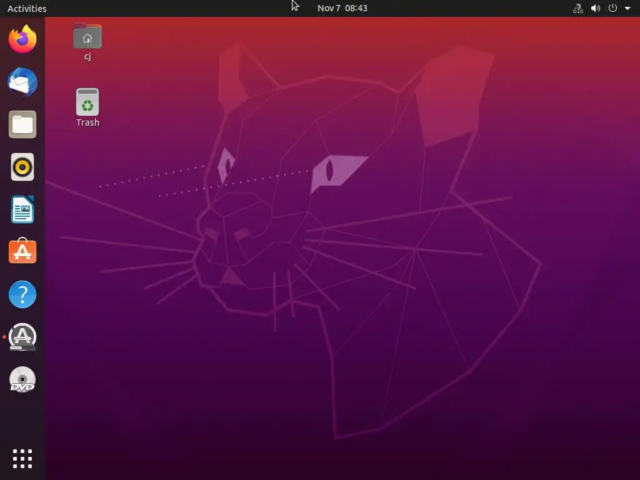Open the Activities overview
This screenshot has width=640, height=480.
pyautogui.click(x=27, y=8)
